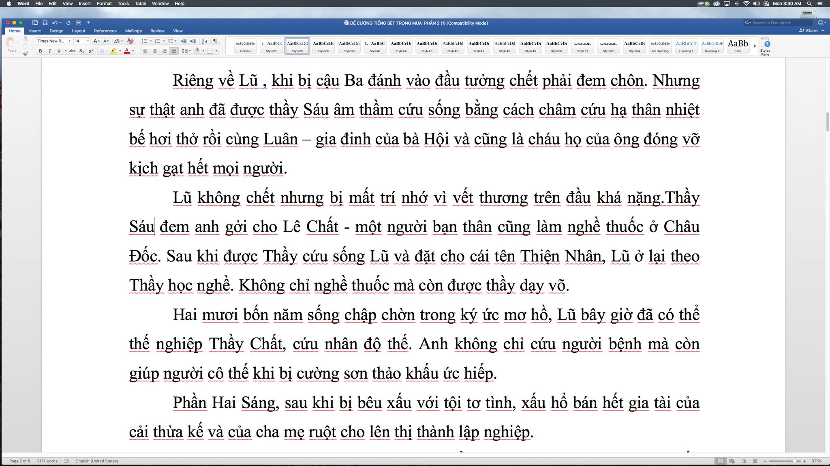The height and width of the screenshot is (466, 830).
Task: Toggle subscript formatting
Action: click(81, 51)
